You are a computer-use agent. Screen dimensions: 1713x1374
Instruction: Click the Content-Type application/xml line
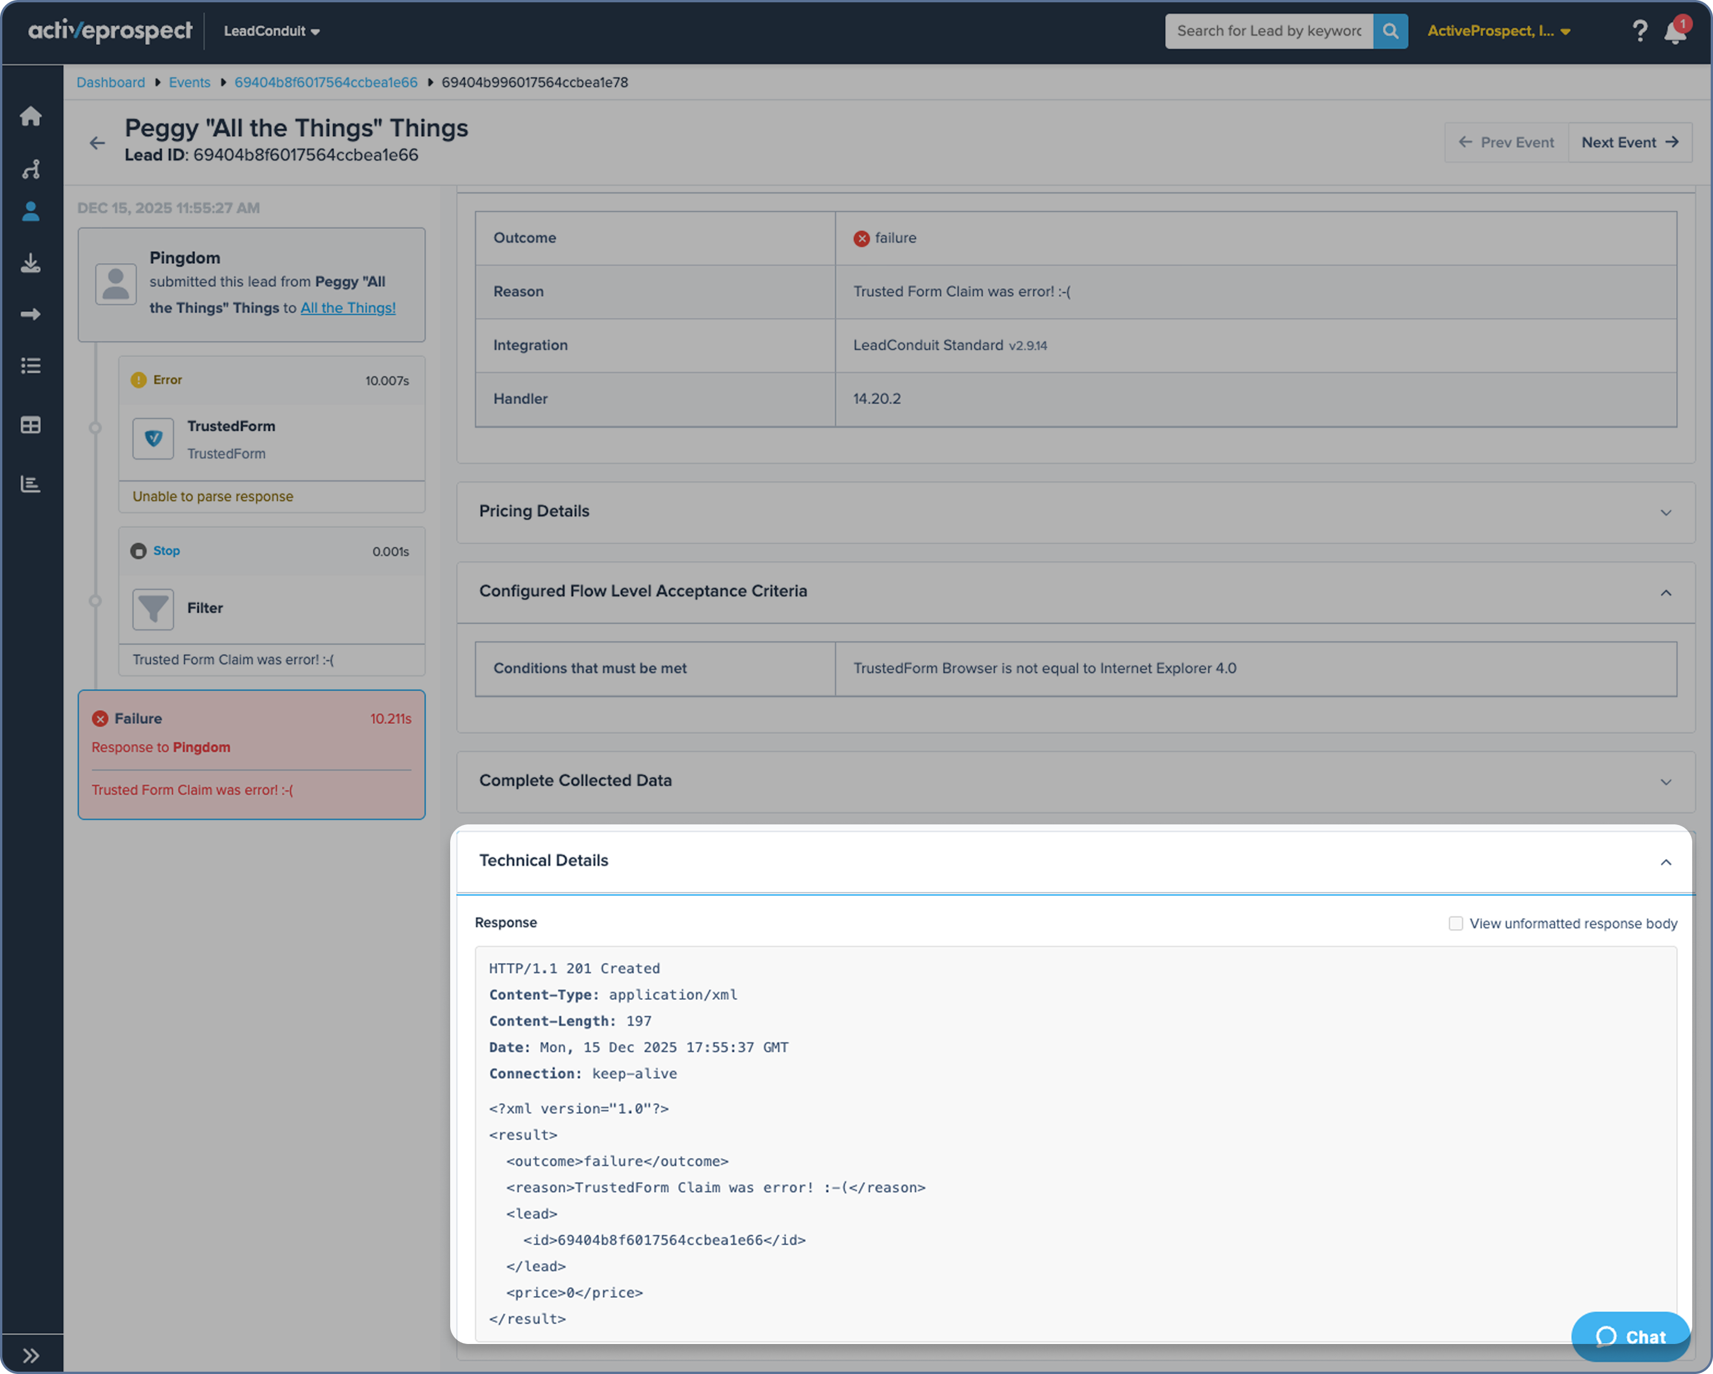coord(614,995)
